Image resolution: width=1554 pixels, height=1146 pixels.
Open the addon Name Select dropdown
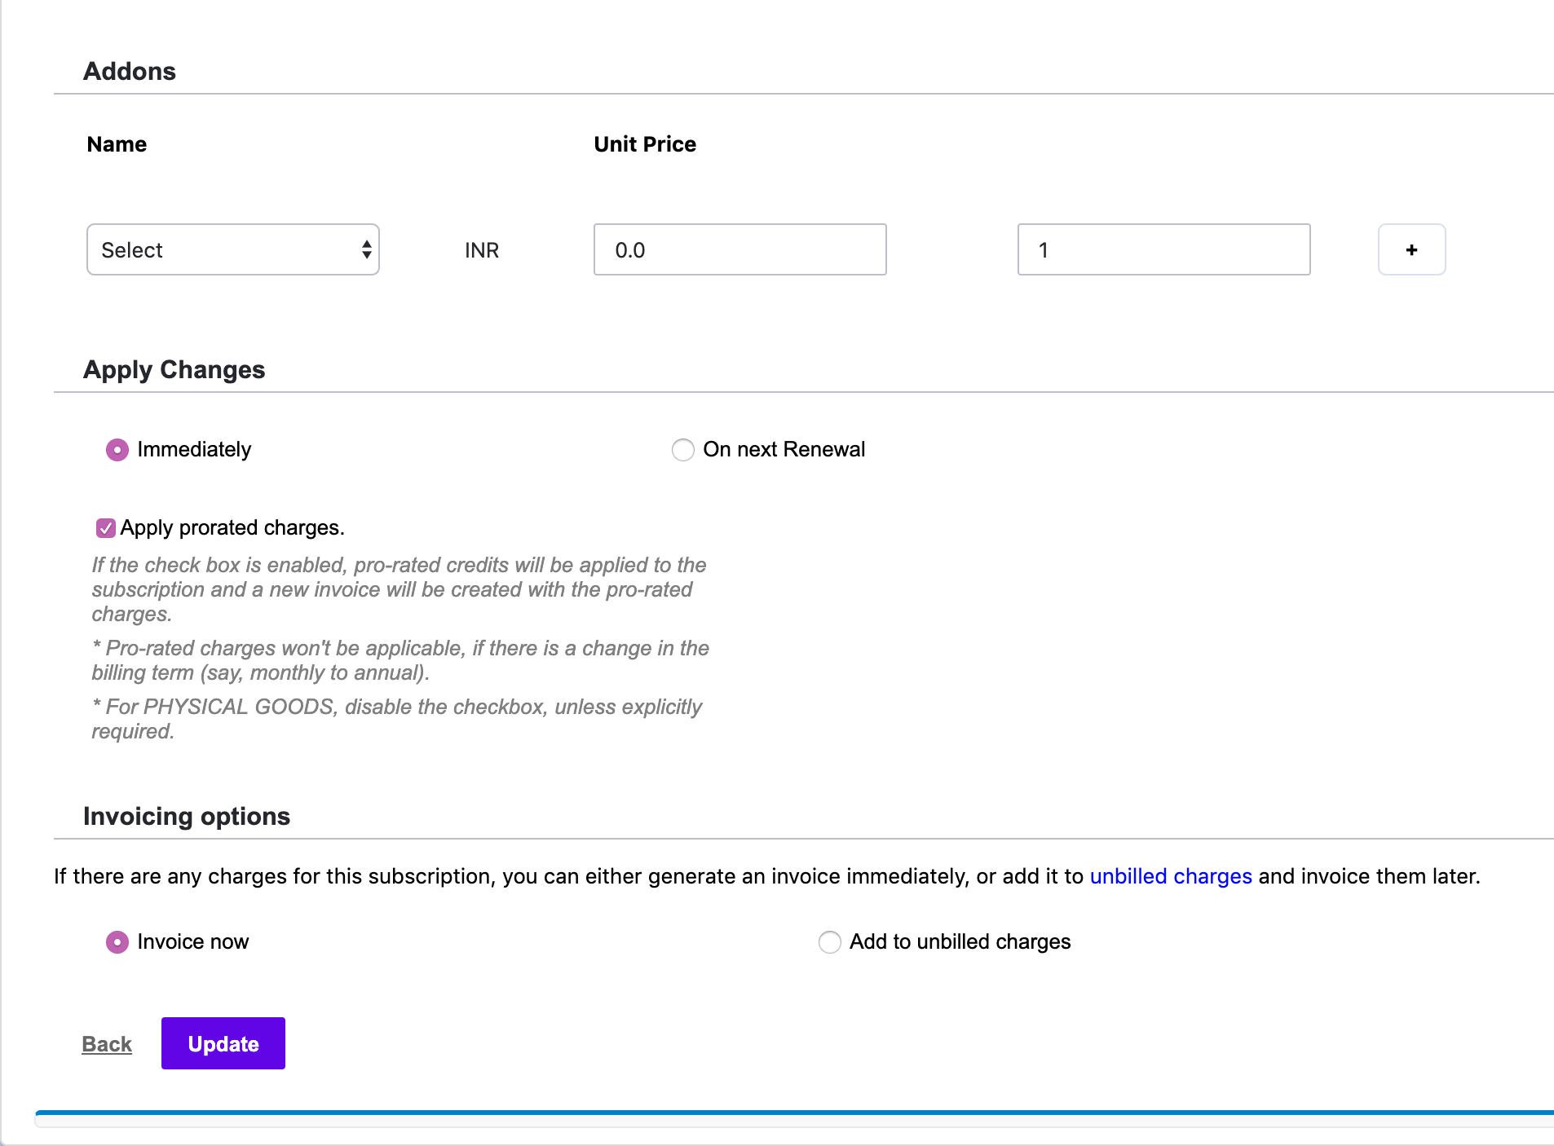tap(232, 249)
